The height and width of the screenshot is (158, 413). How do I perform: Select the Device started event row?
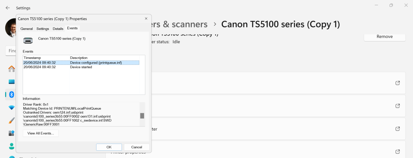point(81,67)
